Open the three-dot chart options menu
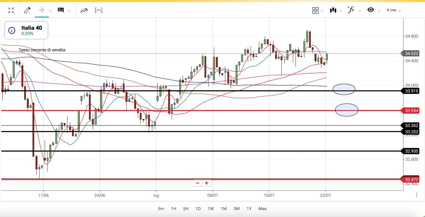 (x=417, y=195)
